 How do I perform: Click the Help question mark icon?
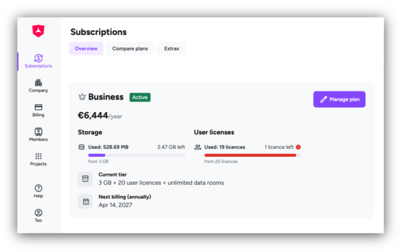pos(38,188)
